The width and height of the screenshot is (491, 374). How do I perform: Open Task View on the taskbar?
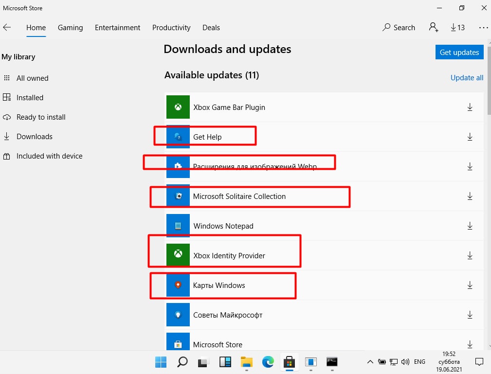pyautogui.click(x=203, y=362)
